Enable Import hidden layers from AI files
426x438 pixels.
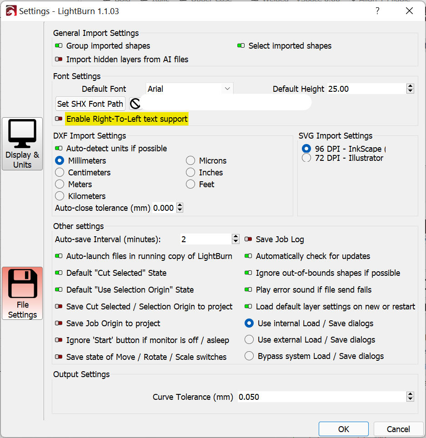tap(59, 59)
